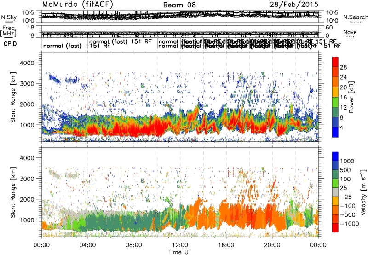Click the 20 tick on the power colorbar
368x255 pixels.
(x=343, y=87)
